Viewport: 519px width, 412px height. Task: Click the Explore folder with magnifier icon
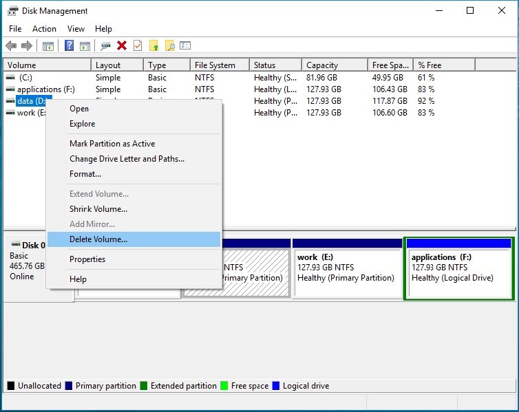coord(170,45)
